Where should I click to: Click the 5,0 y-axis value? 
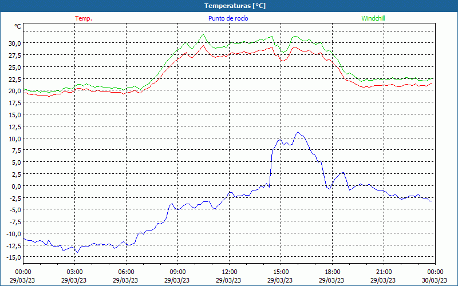coord(16,162)
